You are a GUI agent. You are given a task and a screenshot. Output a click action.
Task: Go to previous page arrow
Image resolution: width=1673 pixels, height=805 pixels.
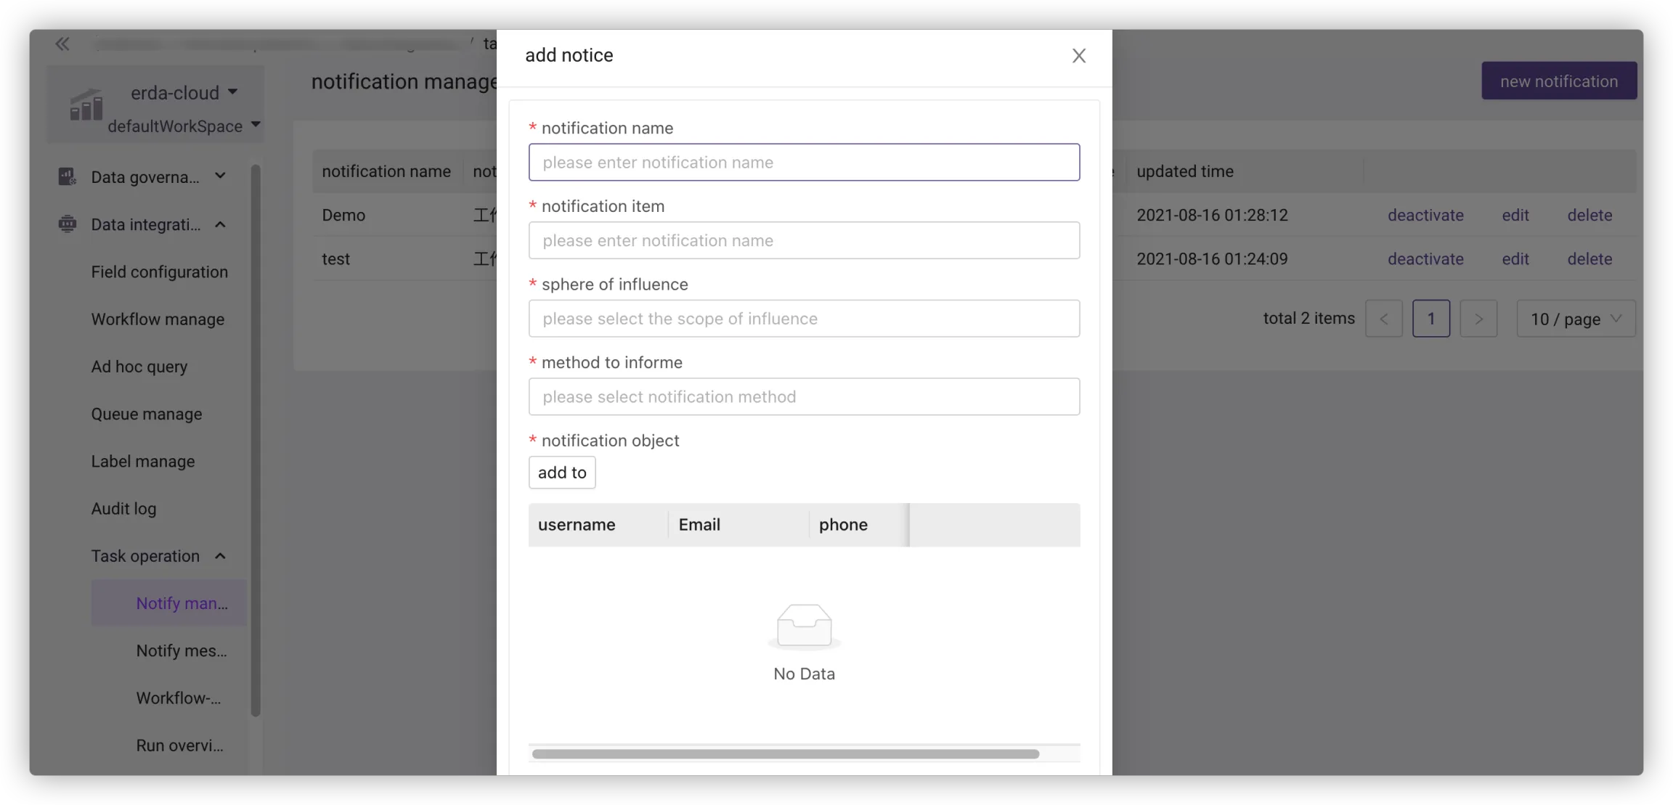(x=1383, y=319)
